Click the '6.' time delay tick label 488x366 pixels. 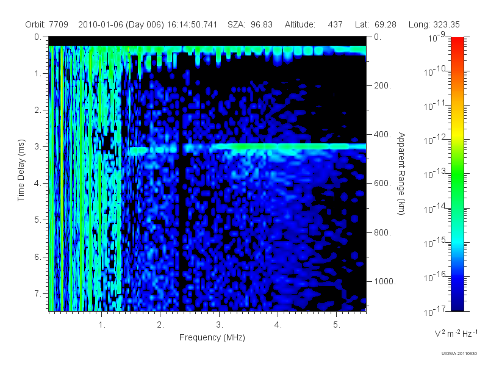point(38,257)
